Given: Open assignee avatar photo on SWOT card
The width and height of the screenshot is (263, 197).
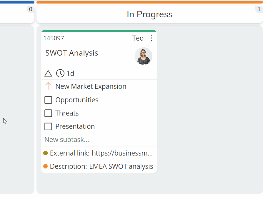Looking at the screenshot, I should (143, 56).
